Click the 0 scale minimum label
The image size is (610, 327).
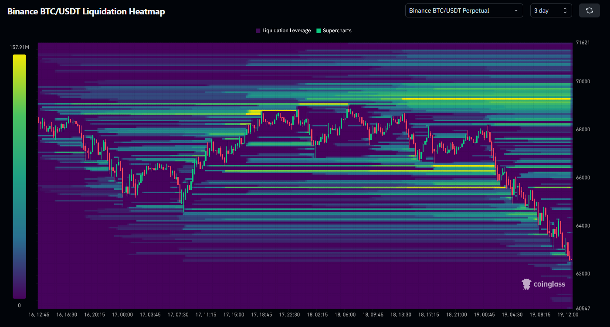pyautogui.click(x=19, y=305)
